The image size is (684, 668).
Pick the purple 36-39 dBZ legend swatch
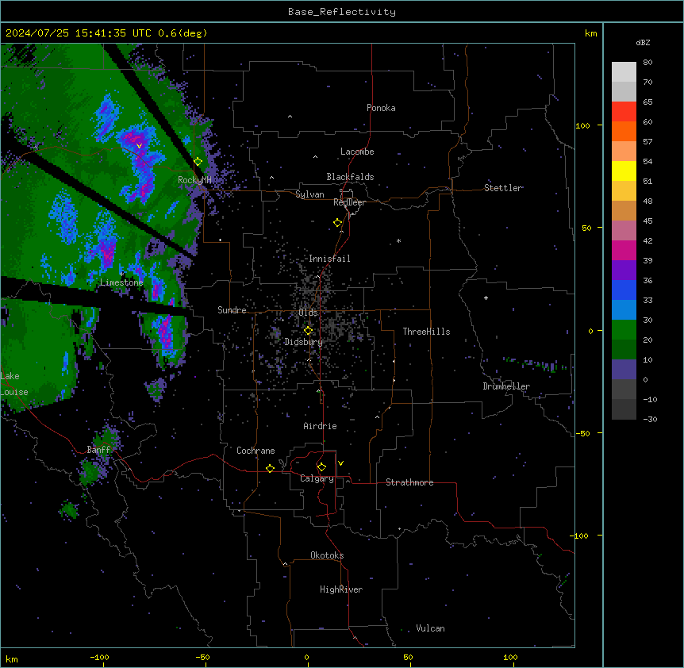coord(624,271)
